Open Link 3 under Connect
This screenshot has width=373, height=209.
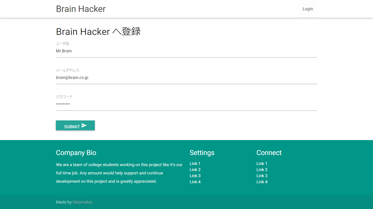[262, 176]
